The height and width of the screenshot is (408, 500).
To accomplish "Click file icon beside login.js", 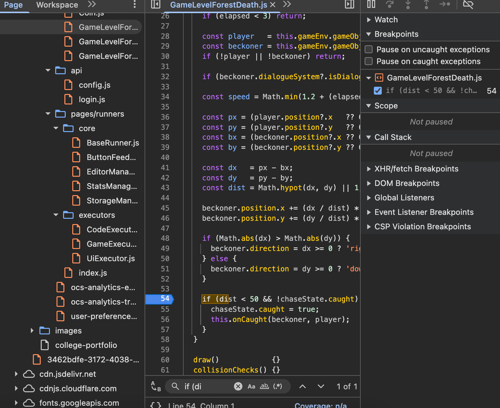I will click(x=68, y=99).
